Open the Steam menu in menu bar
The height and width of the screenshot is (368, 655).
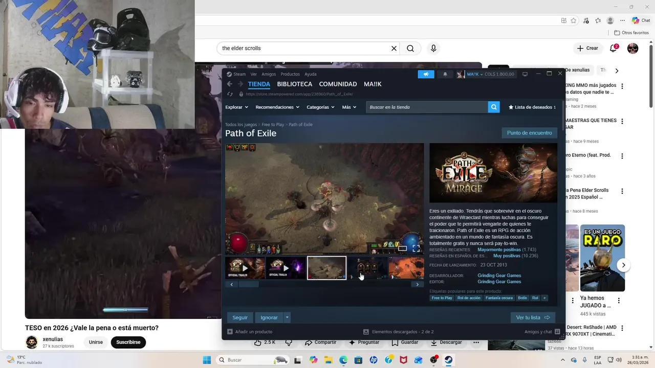[x=236, y=74]
